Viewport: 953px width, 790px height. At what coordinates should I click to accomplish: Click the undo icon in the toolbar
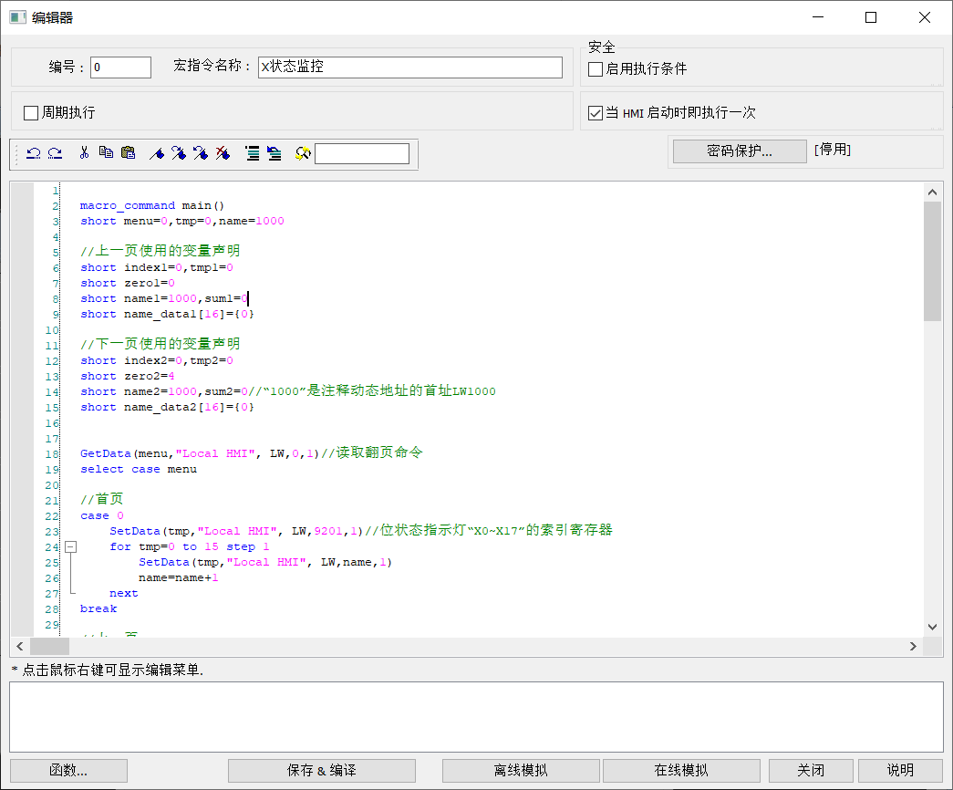pyautogui.click(x=33, y=153)
